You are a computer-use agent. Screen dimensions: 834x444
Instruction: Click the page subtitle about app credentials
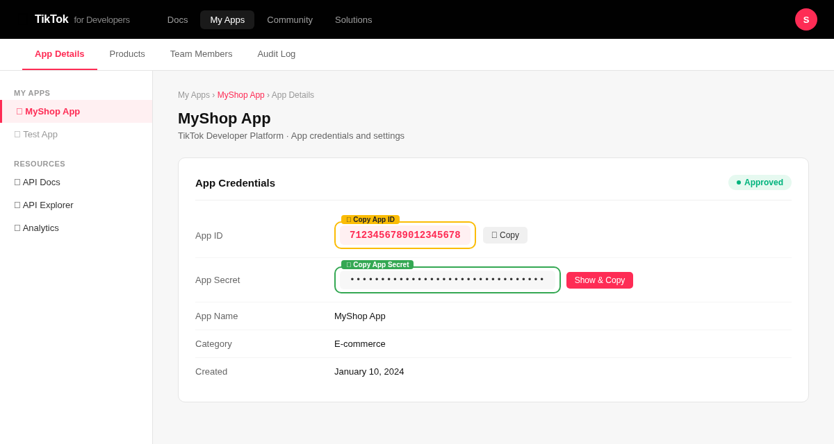(291, 136)
